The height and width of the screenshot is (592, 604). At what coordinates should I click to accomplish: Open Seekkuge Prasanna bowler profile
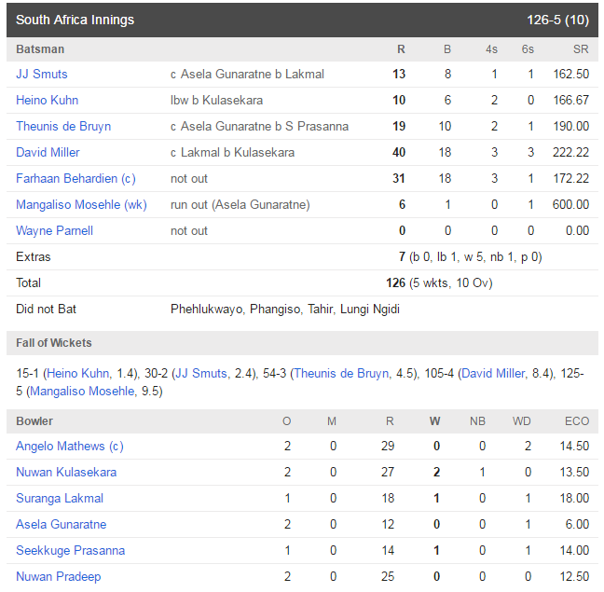pyautogui.click(x=71, y=551)
